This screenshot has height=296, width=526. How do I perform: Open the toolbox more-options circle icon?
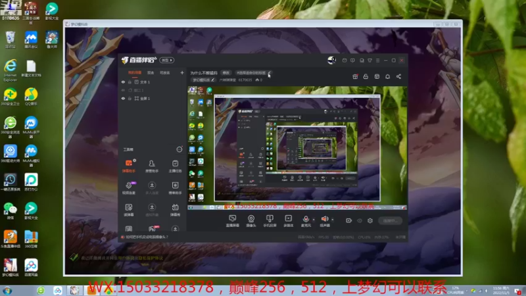click(179, 149)
